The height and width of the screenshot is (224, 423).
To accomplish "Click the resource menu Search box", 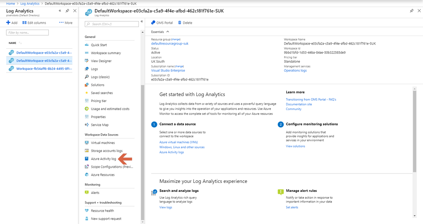I will tap(112, 24).
